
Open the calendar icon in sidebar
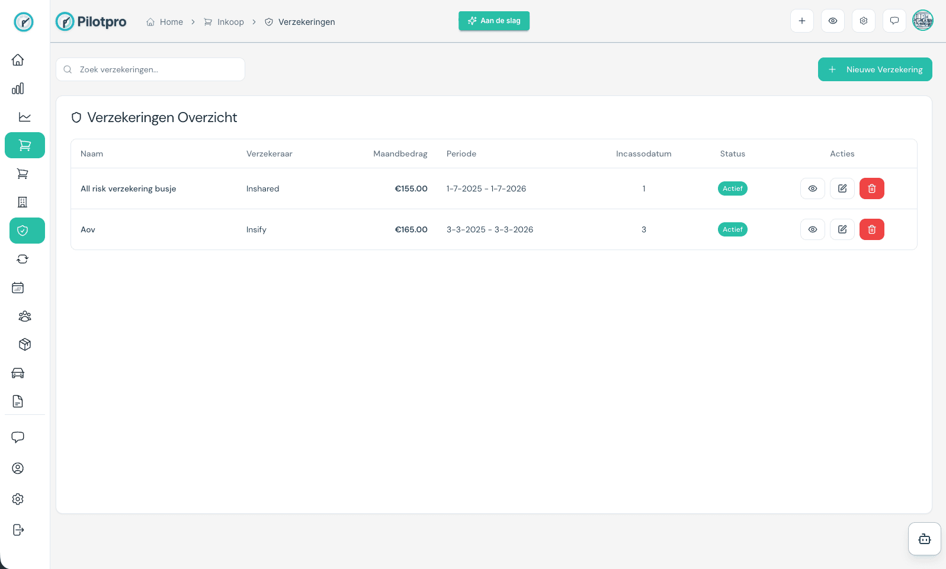click(18, 287)
